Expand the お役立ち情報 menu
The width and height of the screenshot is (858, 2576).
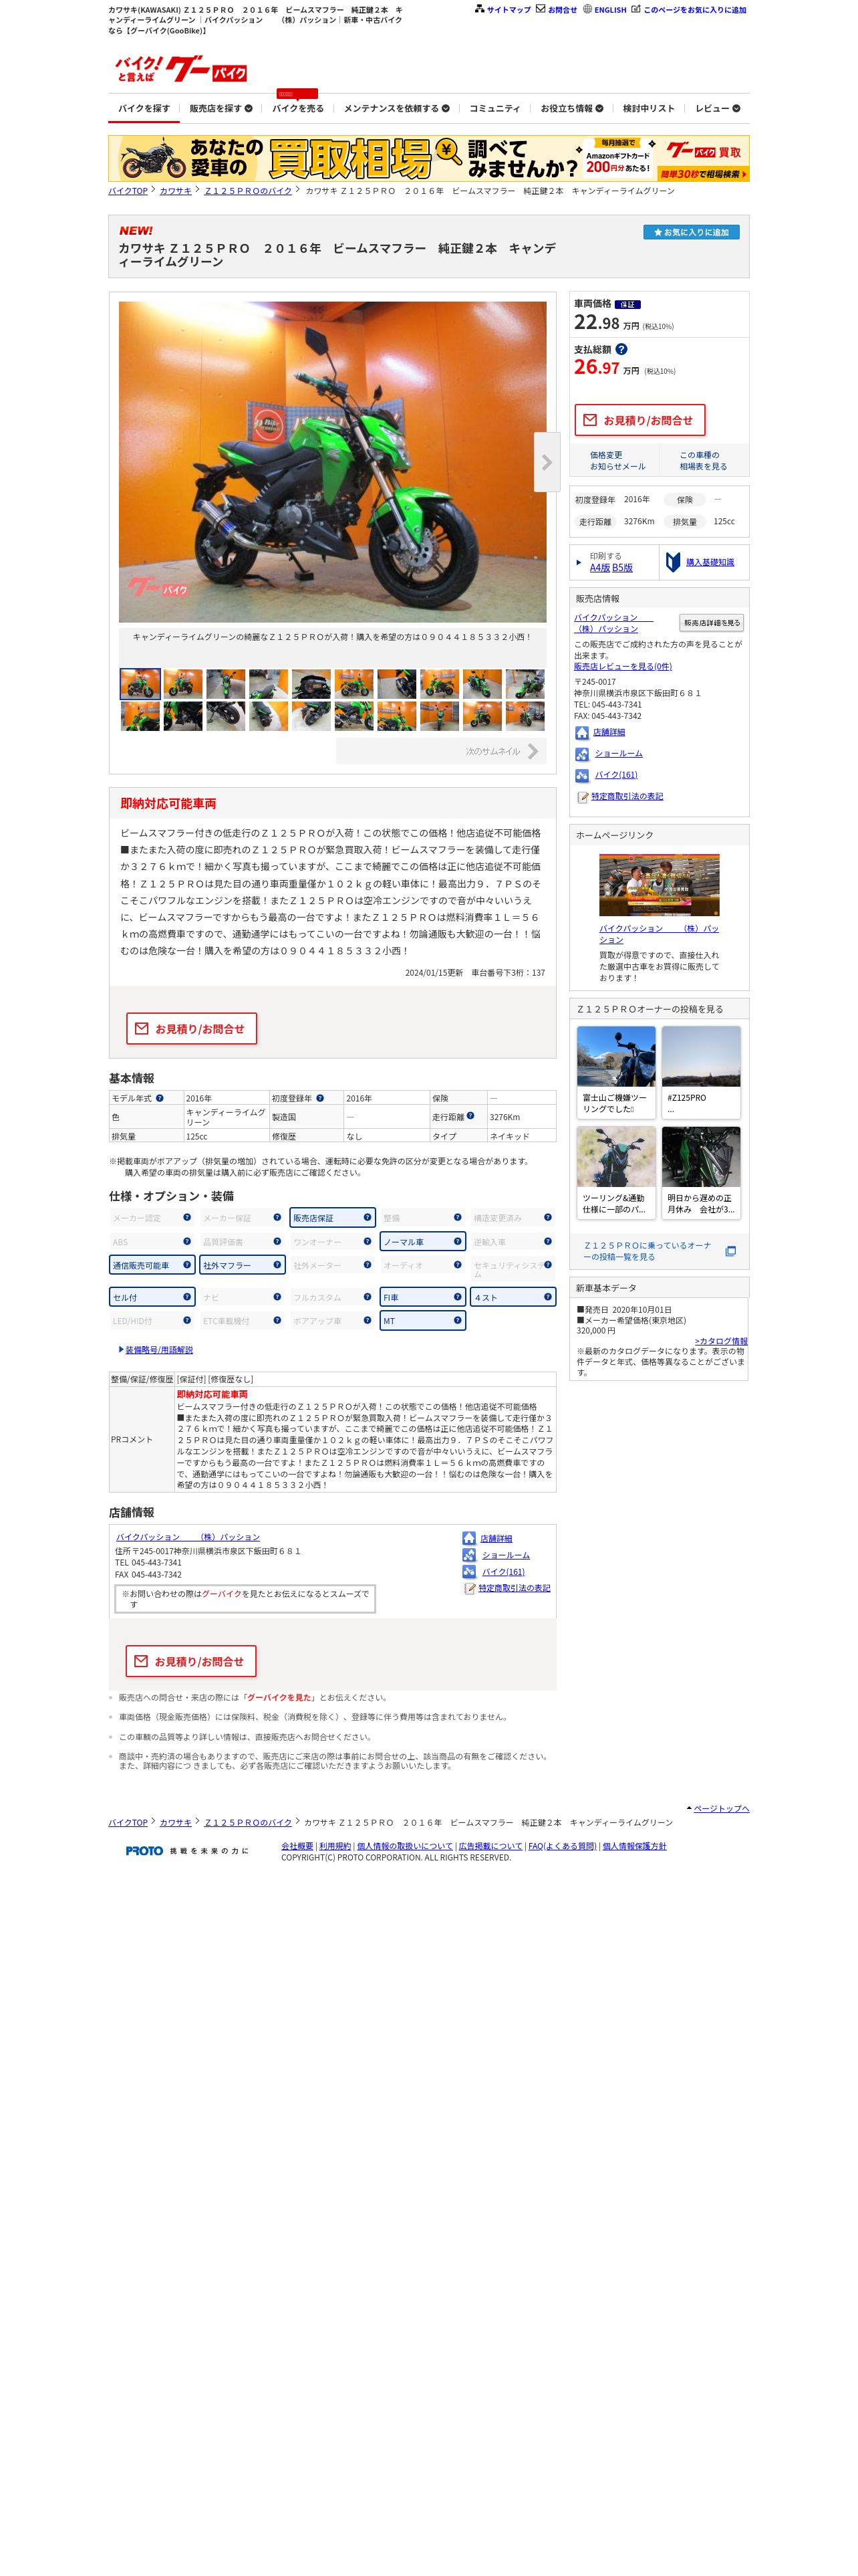[571, 108]
